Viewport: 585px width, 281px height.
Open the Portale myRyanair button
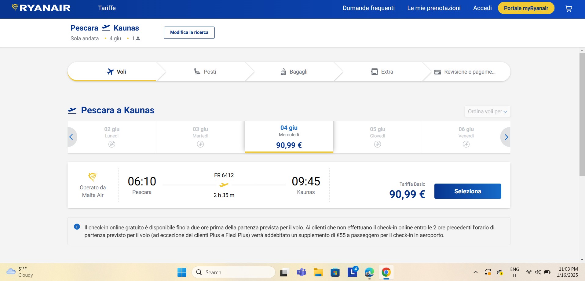526,8
